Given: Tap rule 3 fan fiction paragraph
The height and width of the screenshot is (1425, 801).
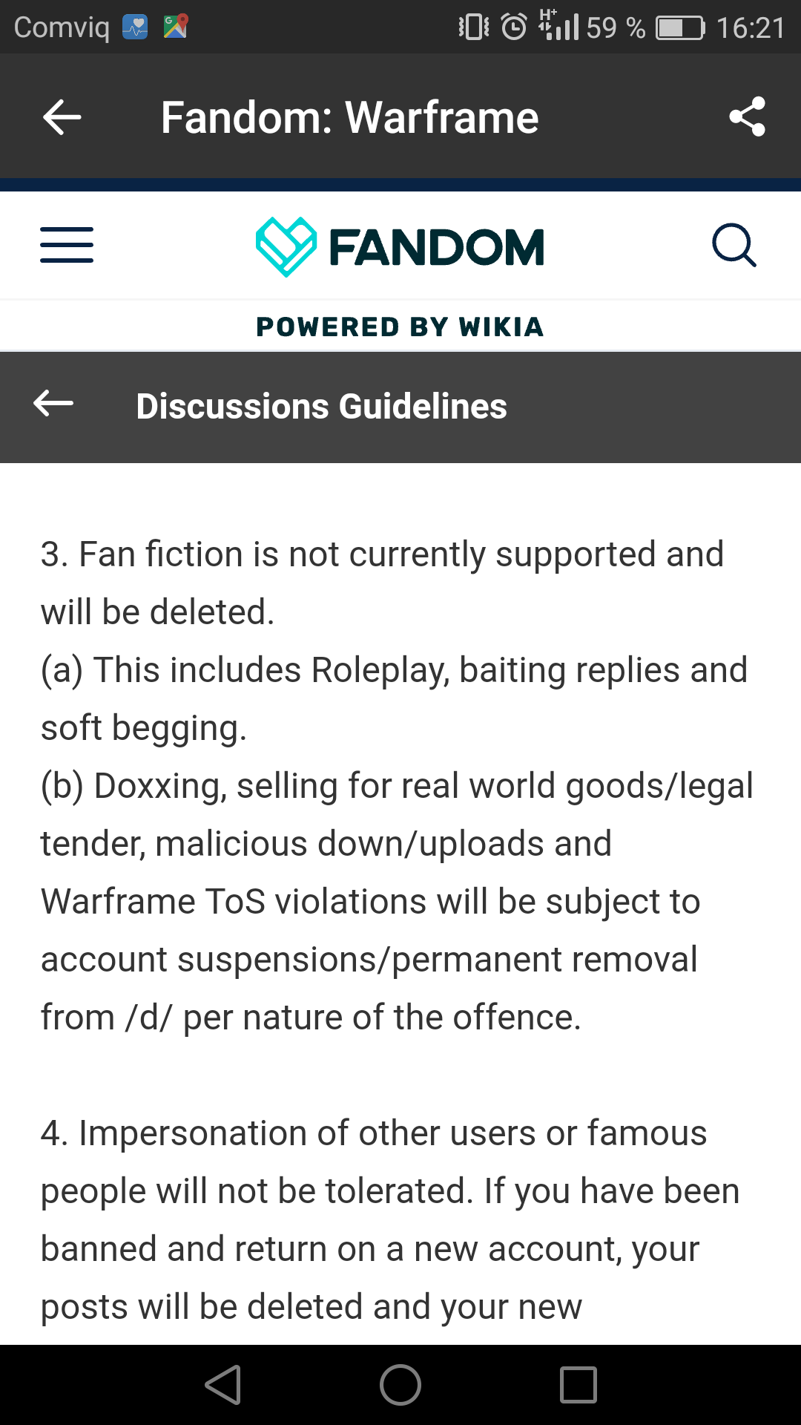Looking at the screenshot, I should pyautogui.click(x=398, y=785).
